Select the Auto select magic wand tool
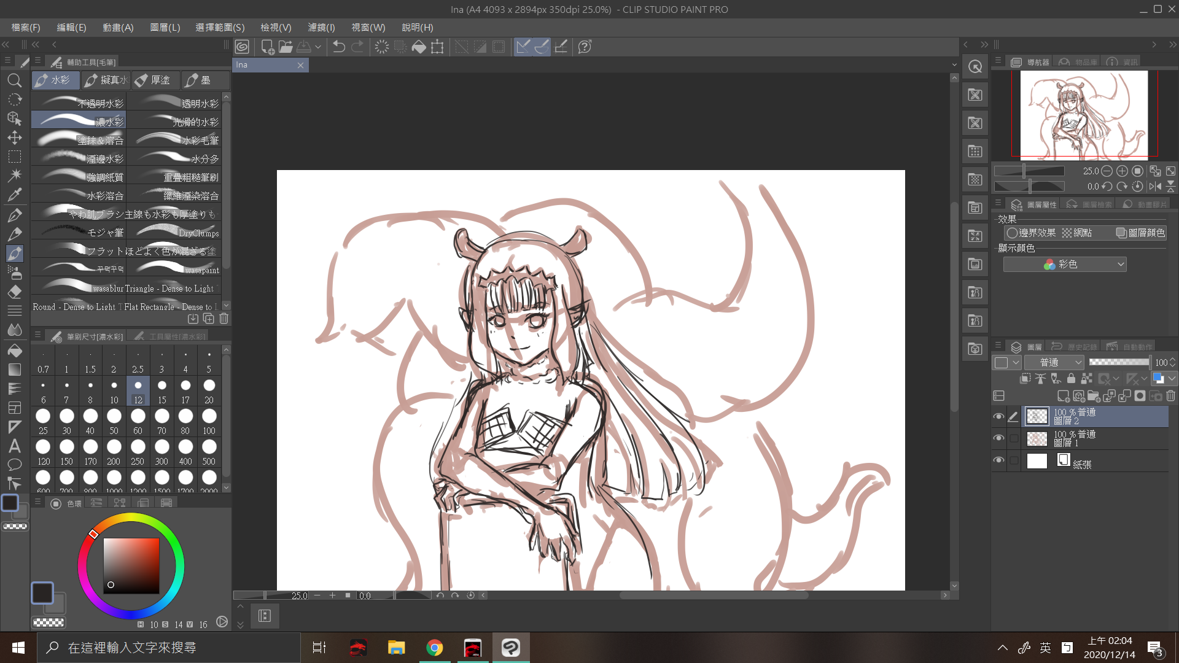The image size is (1179, 663). (x=14, y=176)
